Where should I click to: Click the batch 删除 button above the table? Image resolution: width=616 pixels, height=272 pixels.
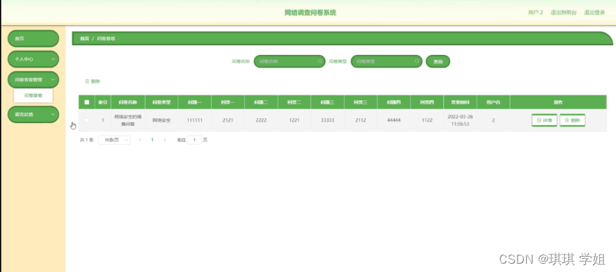coord(93,81)
